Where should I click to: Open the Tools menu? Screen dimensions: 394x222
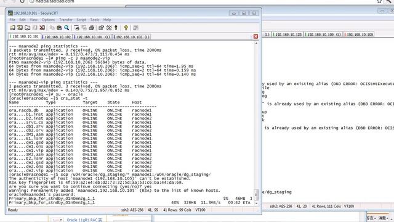94,20
